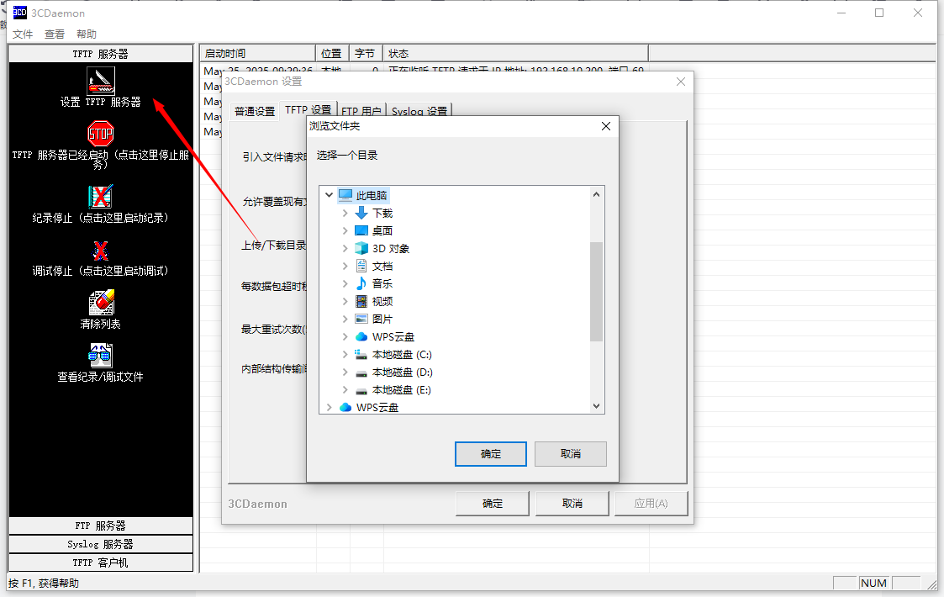Image resolution: width=944 pixels, height=597 pixels.
Task: Open the TFTP 客户机 panel
Action: [101, 563]
